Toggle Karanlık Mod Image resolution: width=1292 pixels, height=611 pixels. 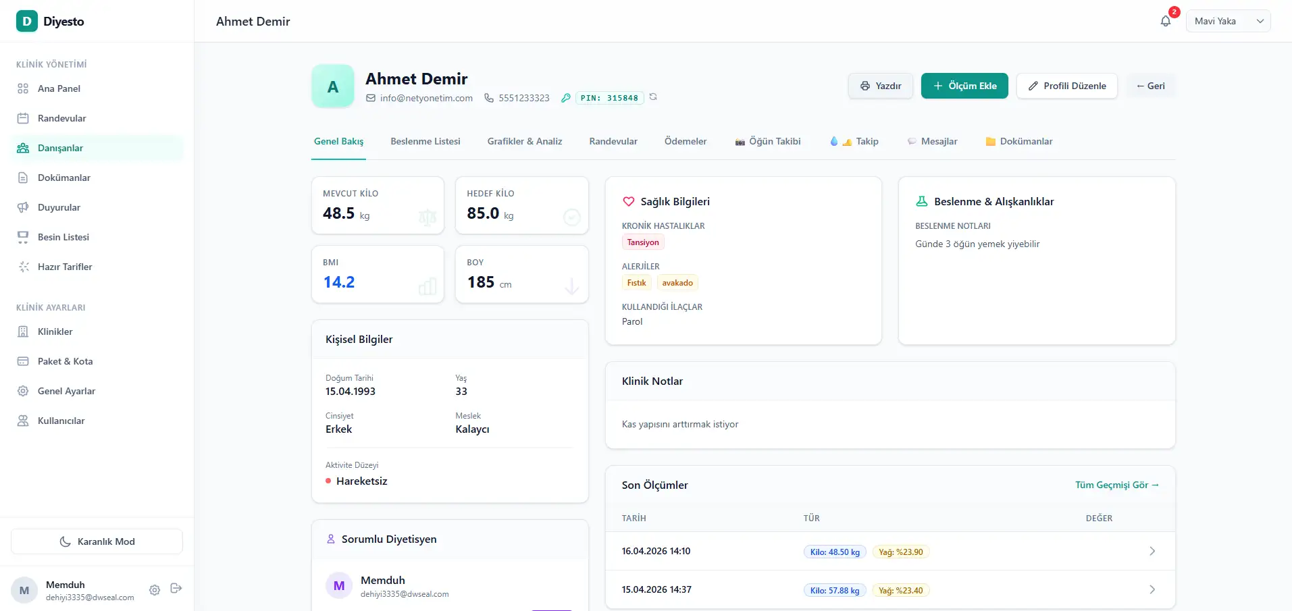(97, 541)
